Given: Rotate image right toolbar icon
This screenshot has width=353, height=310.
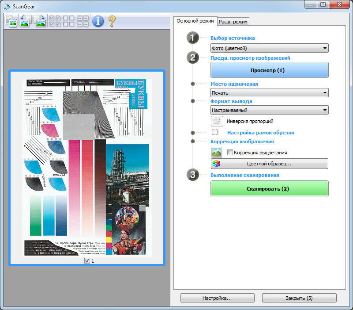Looking at the screenshot, I should [x=40, y=21].
